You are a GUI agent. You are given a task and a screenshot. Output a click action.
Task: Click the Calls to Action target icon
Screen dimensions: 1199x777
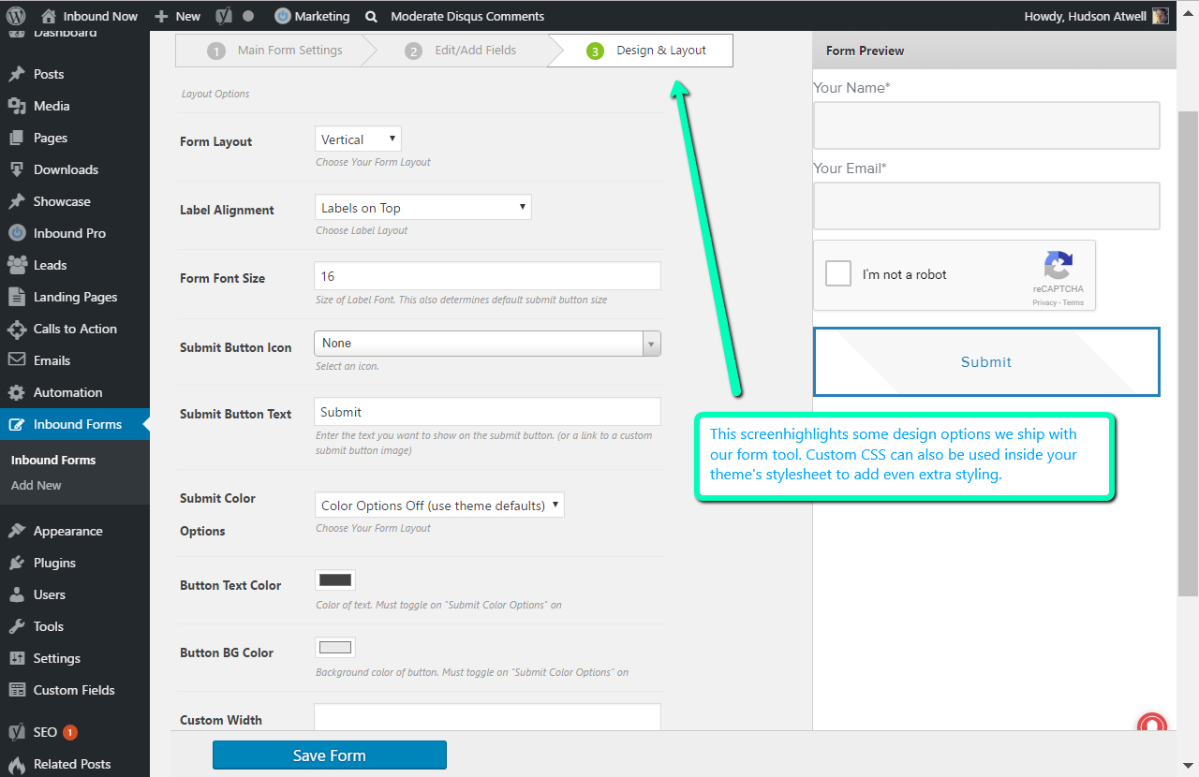pyautogui.click(x=17, y=329)
